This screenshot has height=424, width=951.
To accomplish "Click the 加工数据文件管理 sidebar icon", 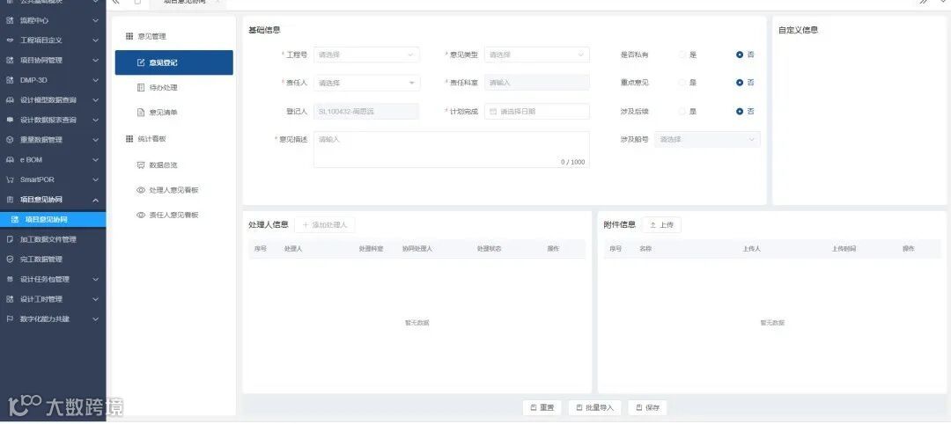I will click(x=10, y=239).
